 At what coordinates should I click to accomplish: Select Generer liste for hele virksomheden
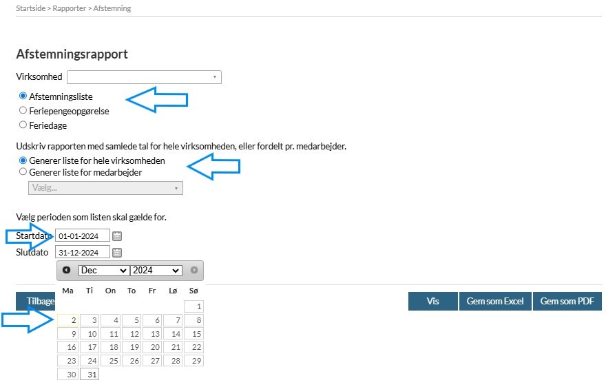tap(23, 160)
